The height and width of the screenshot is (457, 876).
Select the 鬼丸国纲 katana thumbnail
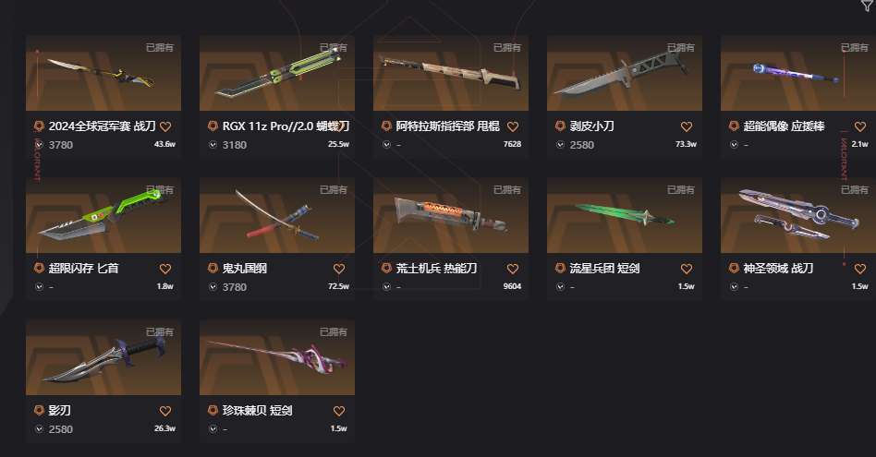277,215
